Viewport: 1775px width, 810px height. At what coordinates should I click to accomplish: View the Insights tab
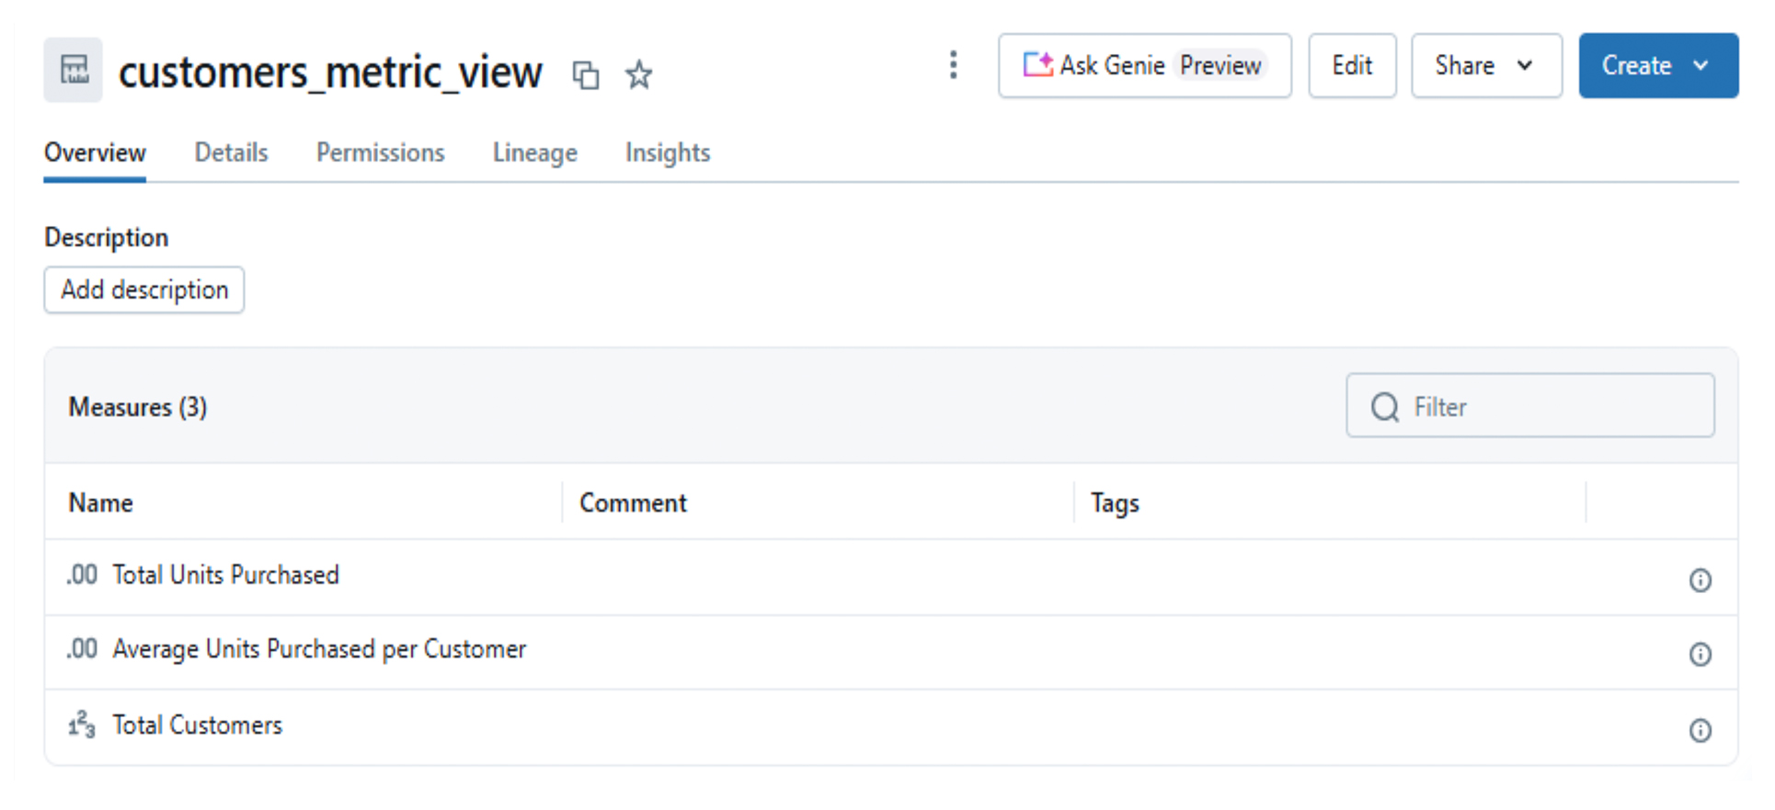click(x=667, y=153)
